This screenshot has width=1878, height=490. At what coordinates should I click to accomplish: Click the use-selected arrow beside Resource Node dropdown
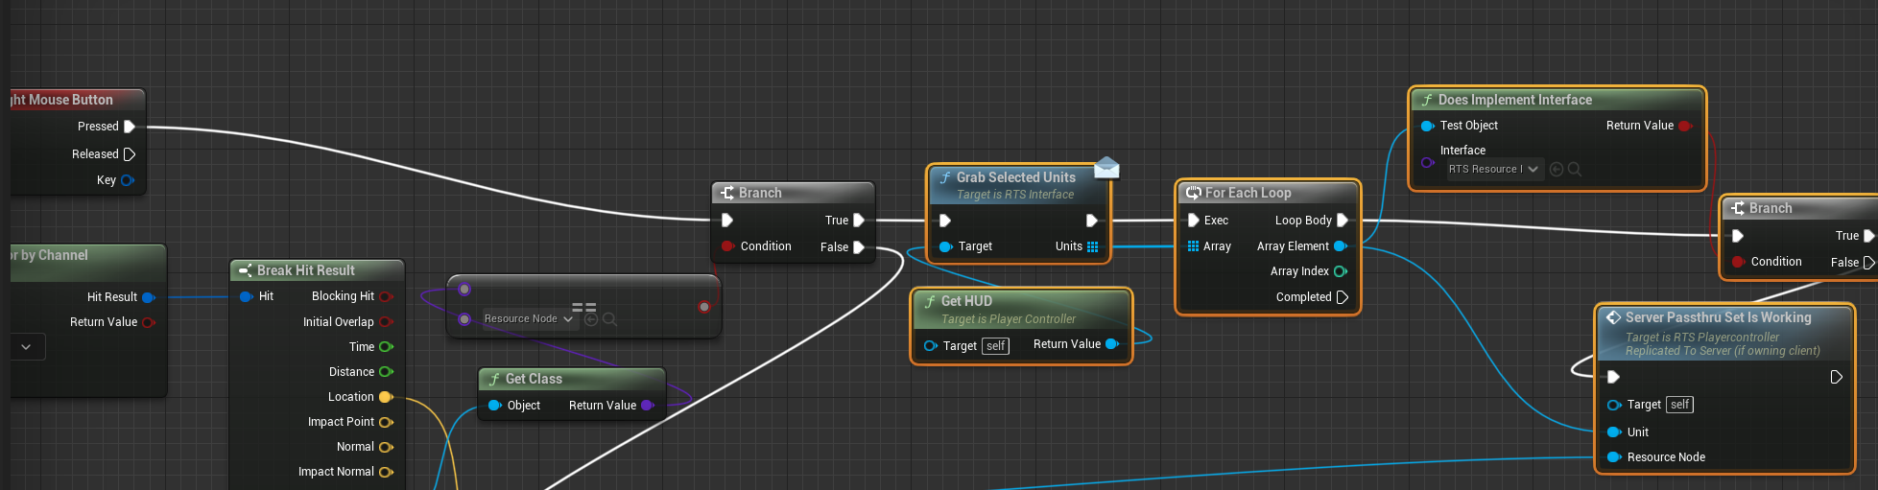tap(591, 319)
